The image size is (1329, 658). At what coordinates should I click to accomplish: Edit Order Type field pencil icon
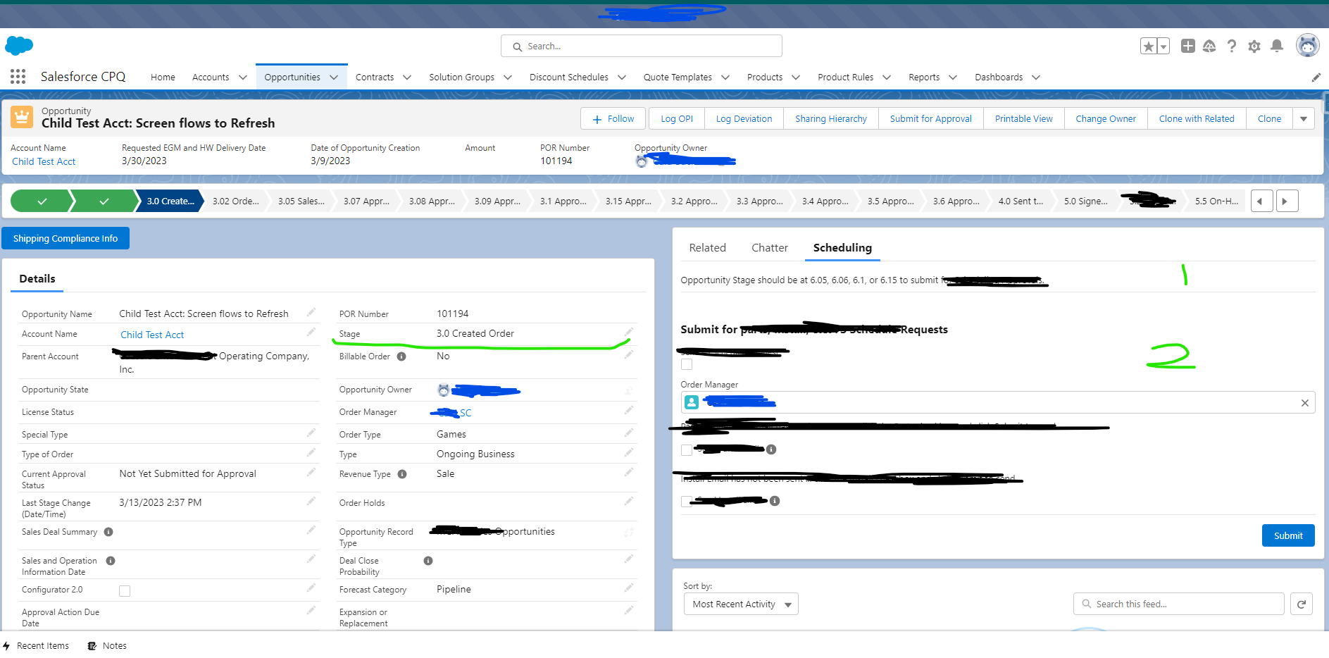point(629,433)
